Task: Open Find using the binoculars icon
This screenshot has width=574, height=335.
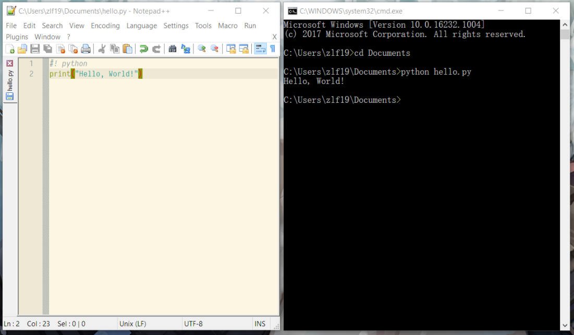Action: coord(173,49)
